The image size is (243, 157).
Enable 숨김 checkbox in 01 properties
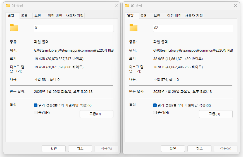click(x=36, y=113)
